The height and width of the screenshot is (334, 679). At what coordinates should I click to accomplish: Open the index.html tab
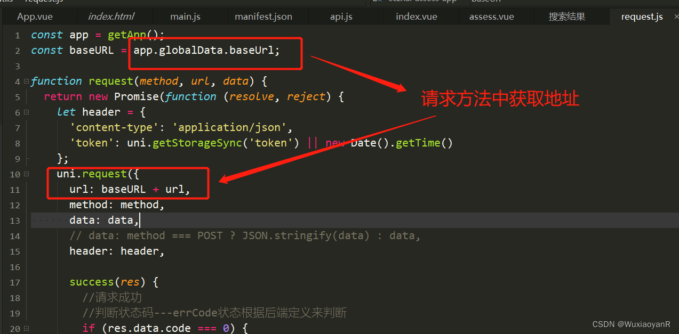pyautogui.click(x=110, y=17)
